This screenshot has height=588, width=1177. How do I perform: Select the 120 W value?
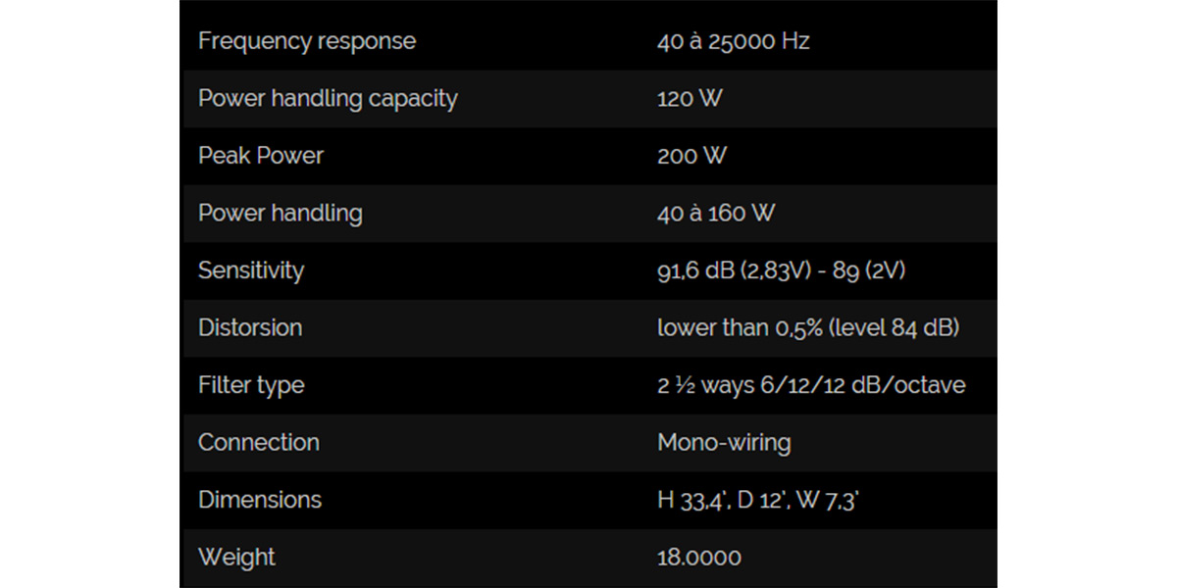click(x=690, y=98)
